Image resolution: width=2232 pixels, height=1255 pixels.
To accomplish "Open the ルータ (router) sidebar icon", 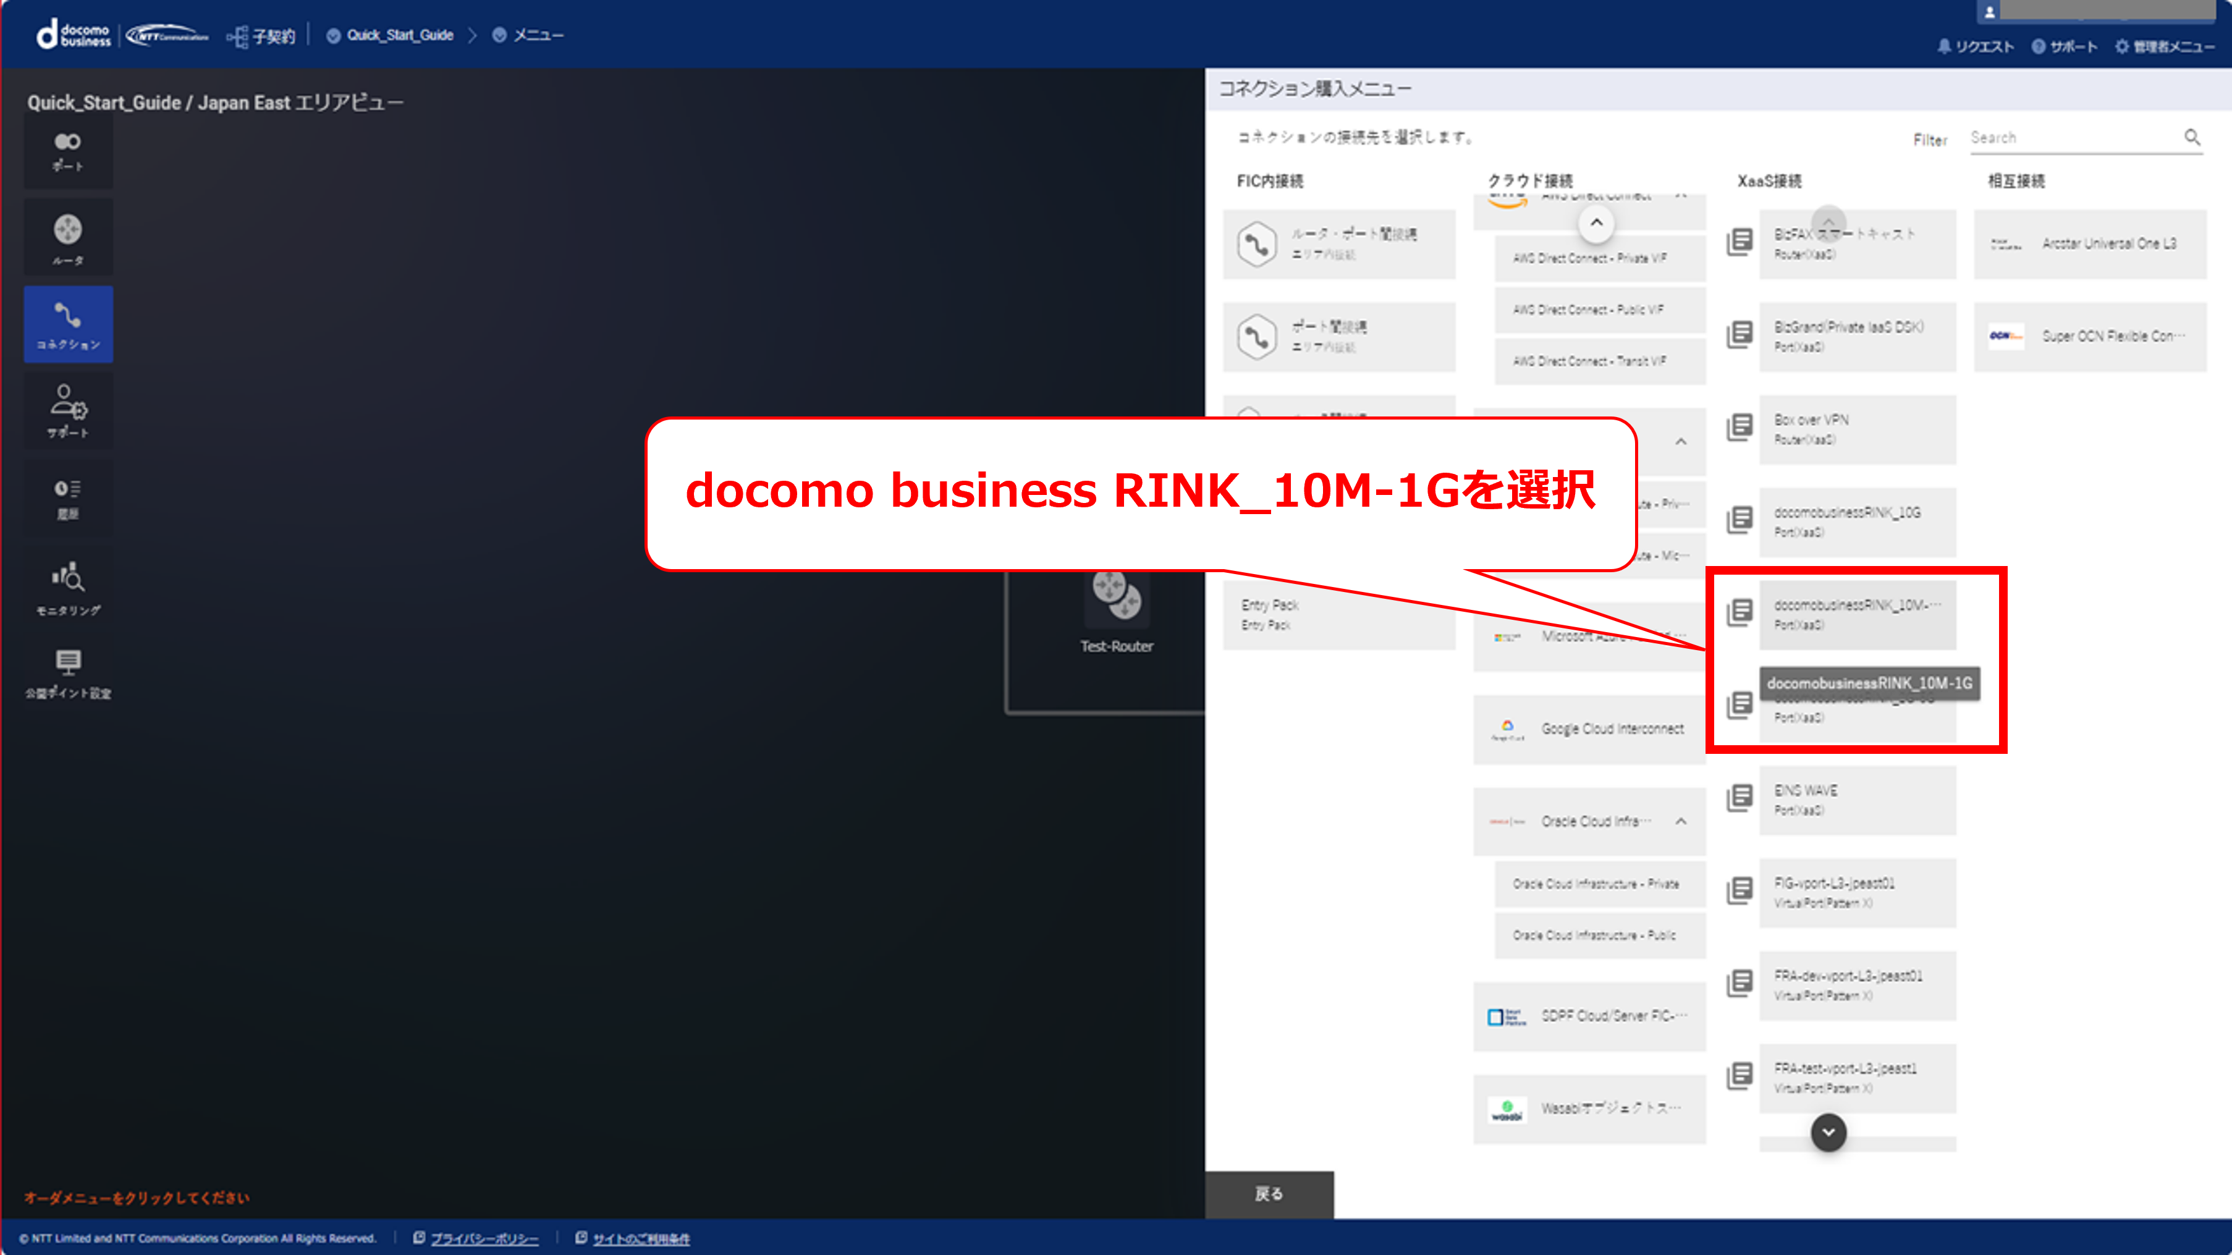I will click(x=67, y=239).
